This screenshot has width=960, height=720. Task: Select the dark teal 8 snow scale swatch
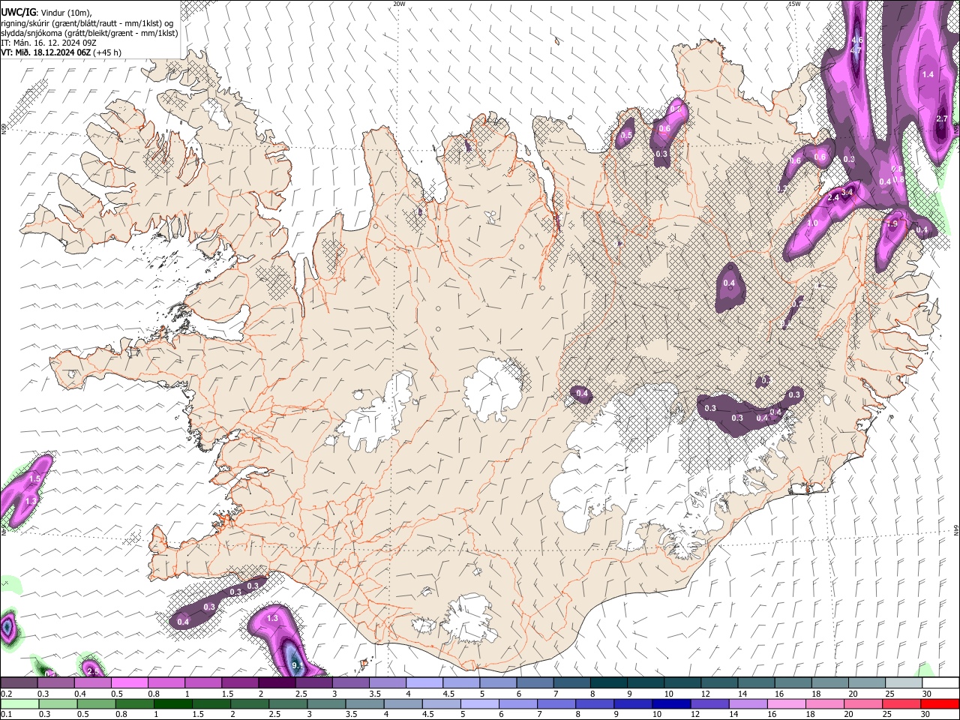609,683
